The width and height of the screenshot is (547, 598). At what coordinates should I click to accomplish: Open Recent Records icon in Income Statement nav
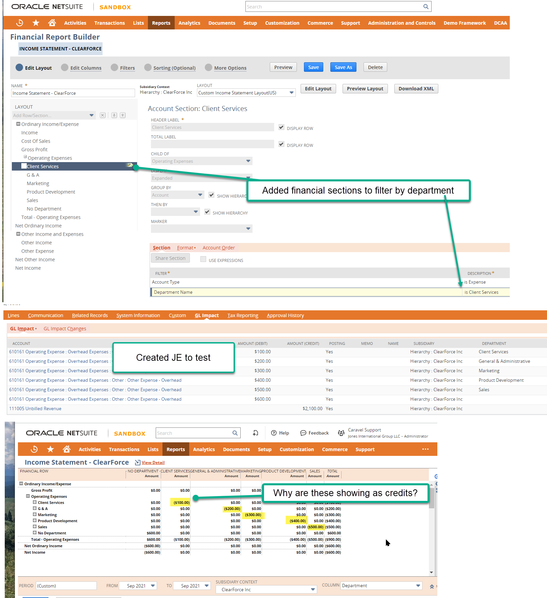[34, 449]
